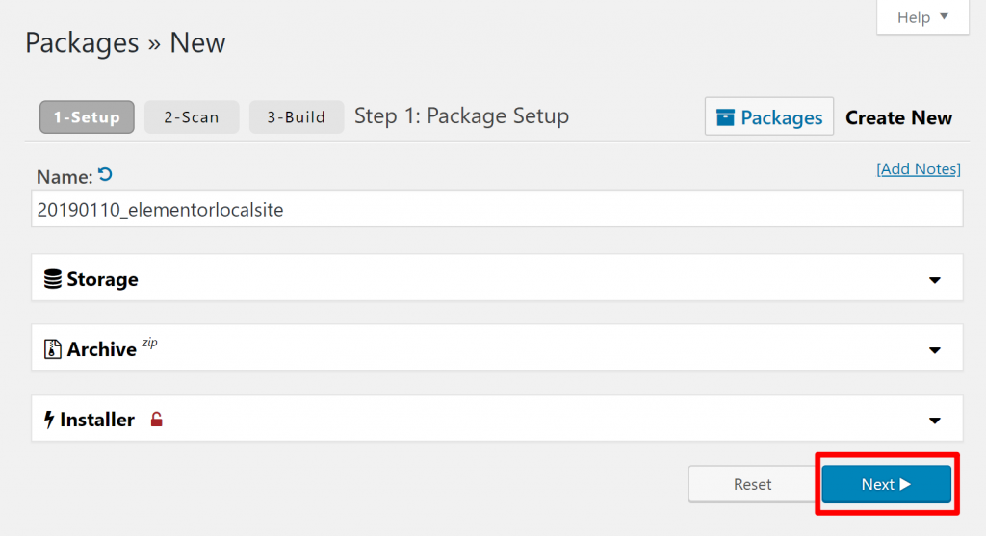
Task: Click the Storage database stack icon
Action: [x=53, y=279]
